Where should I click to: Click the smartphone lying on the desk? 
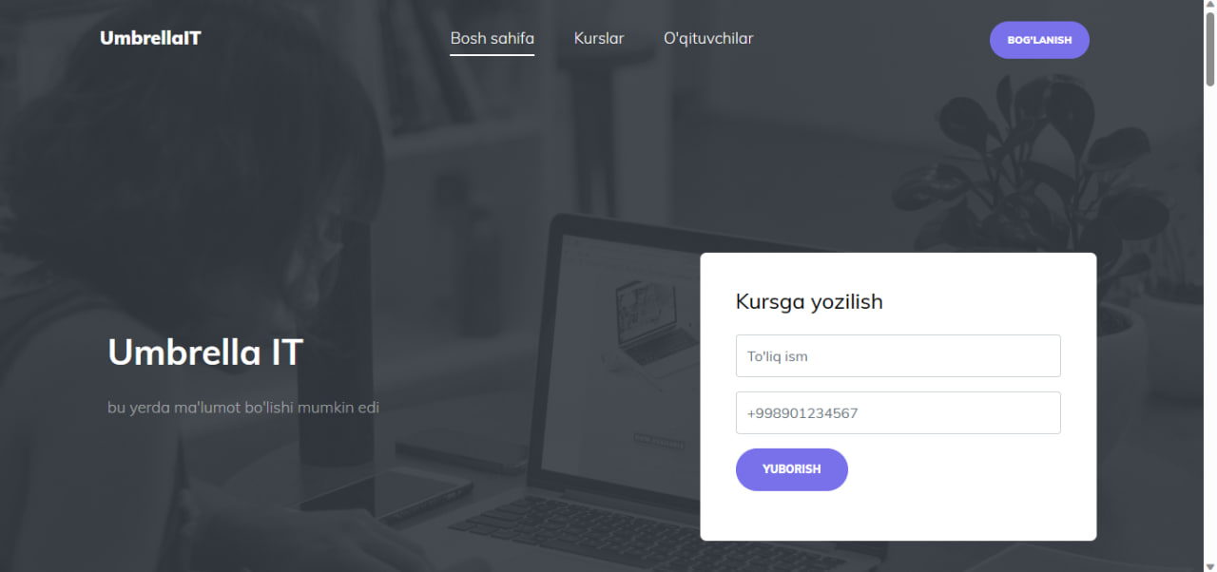tap(385, 494)
